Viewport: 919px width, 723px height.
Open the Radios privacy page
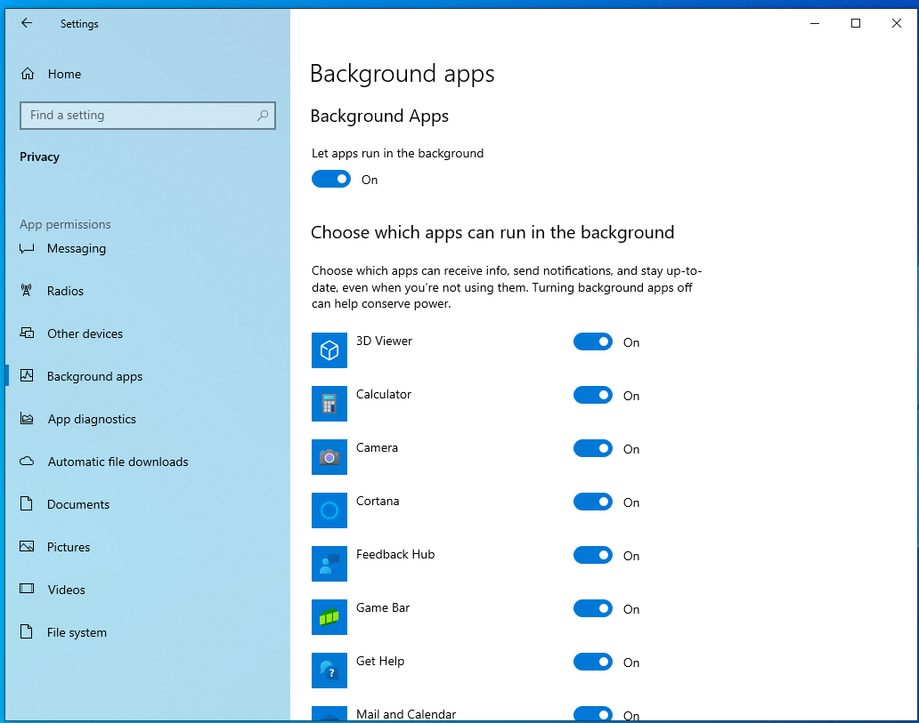click(x=147, y=291)
